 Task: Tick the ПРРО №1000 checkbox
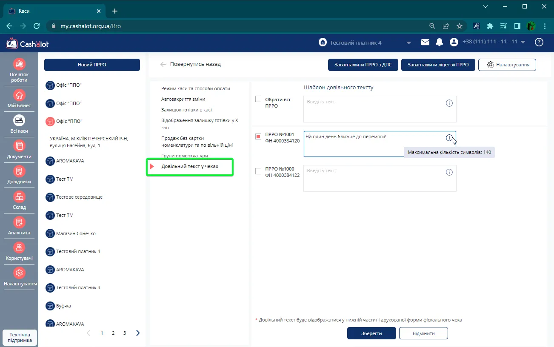pos(258,171)
